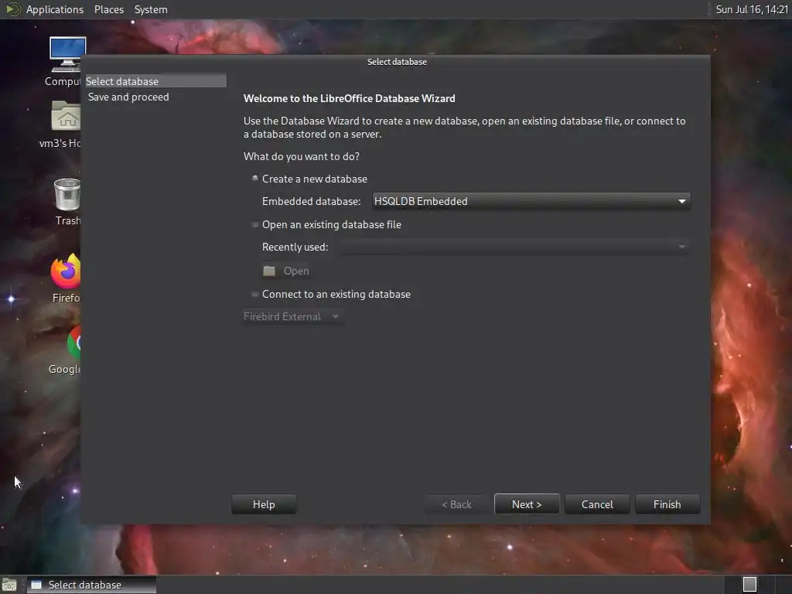Click the Help button
792x594 pixels.
coord(264,504)
